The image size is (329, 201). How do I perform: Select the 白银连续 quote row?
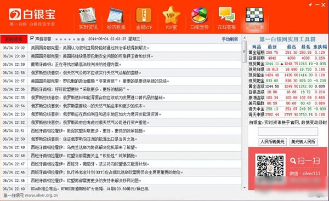(288, 92)
